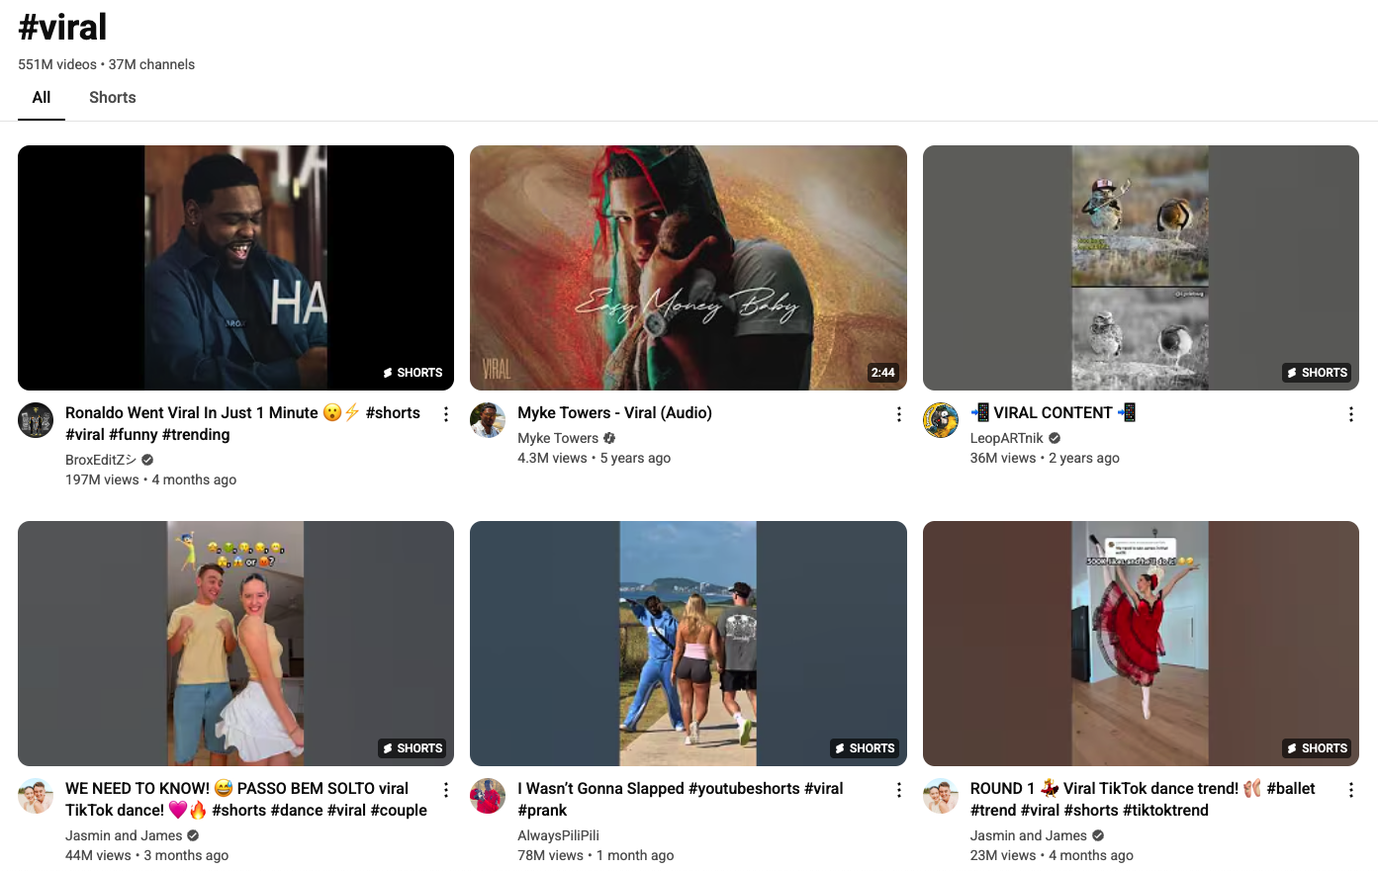Viewport: 1378px width, 871px height.
Task: Click BroxEditZ channel avatar
Action: coord(36,420)
